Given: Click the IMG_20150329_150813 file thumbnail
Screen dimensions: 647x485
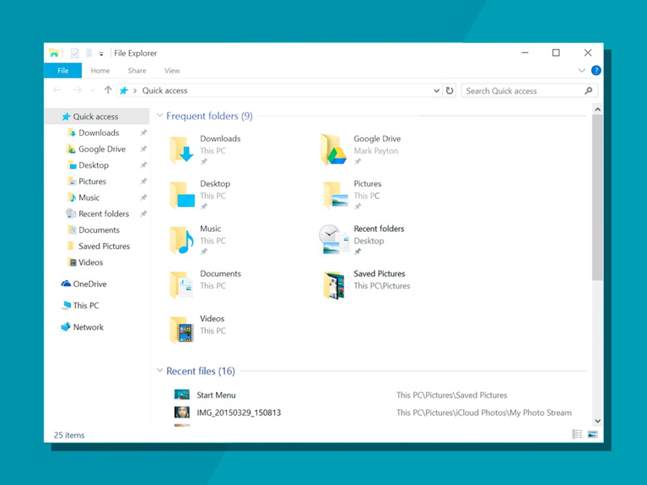Looking at the screenshot, I should tap(182, 413).
